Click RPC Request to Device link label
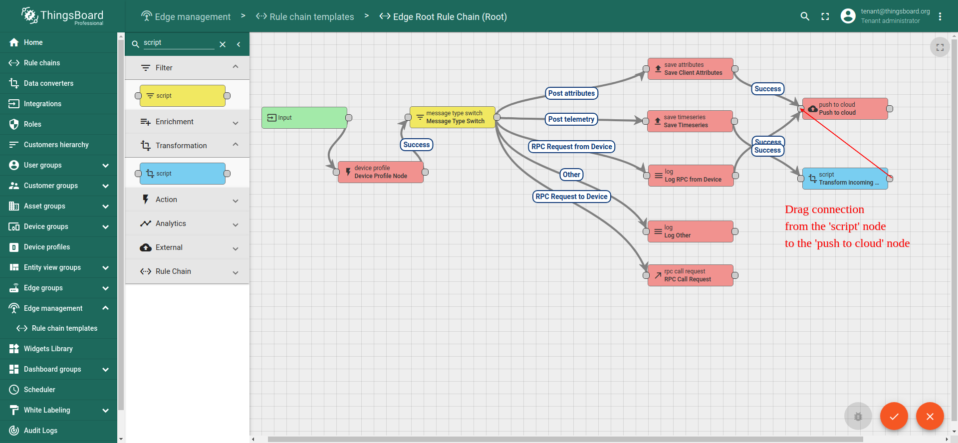This screenshot has height=443, width=958. [x=572, y=197]
